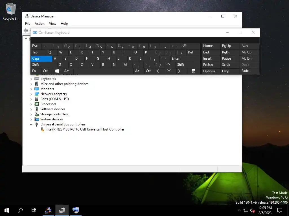The image size is (289, 216).
Task: Click the warning icon on Intel USB controller
Action: 42,129
